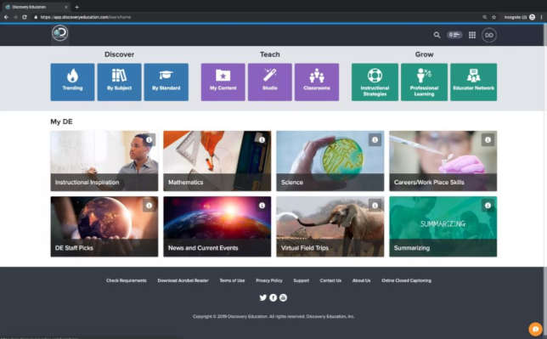The height and width of the screenshot is (339, 547).
Task: Open the Summarizing channel card
Action: tap(443, 227)
